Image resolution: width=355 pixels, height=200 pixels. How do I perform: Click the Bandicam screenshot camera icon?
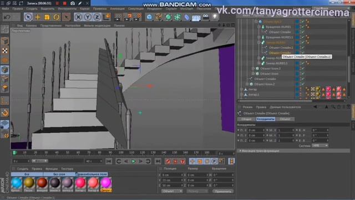[73, 3]
